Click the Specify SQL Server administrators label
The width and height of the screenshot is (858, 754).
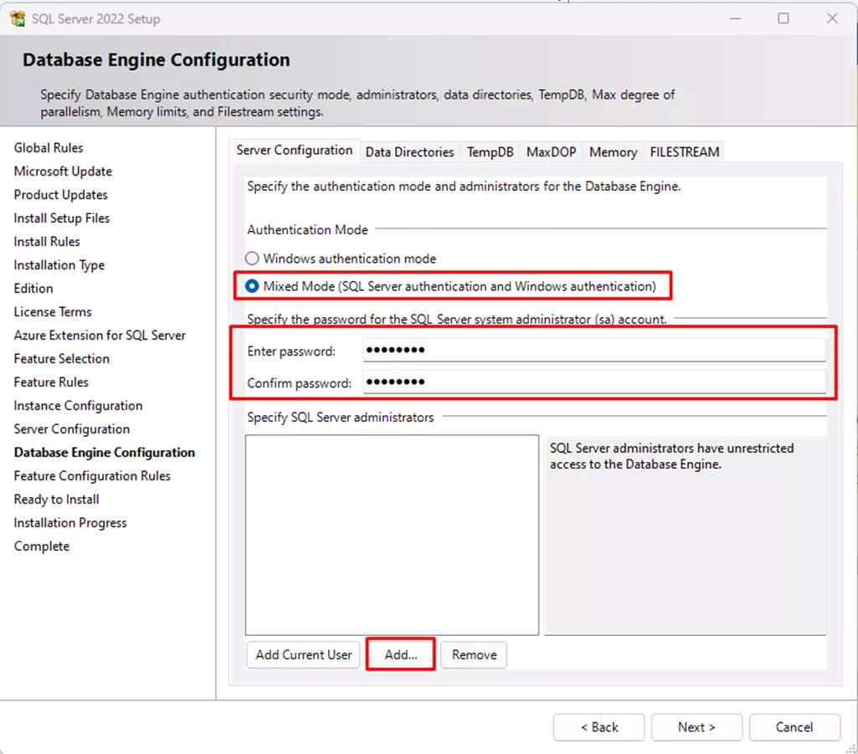(x=341, y=418)
